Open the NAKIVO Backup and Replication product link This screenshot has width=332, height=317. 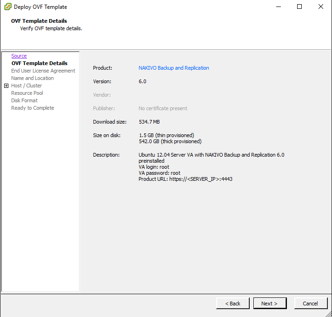tap(173, 68)
